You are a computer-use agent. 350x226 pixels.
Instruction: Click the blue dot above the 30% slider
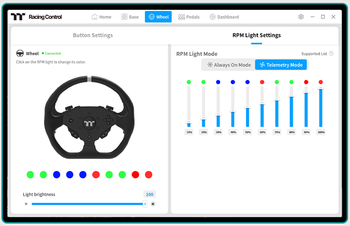point(218,82)
